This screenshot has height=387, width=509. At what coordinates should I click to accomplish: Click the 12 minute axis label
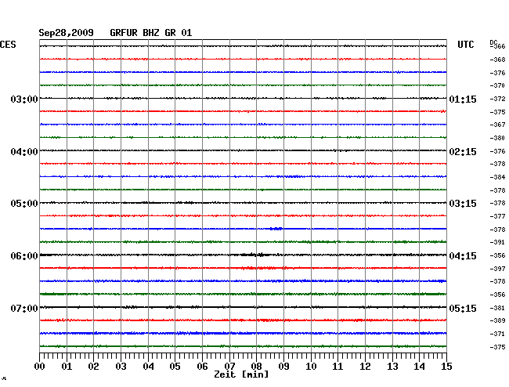(x=365, y=367)
